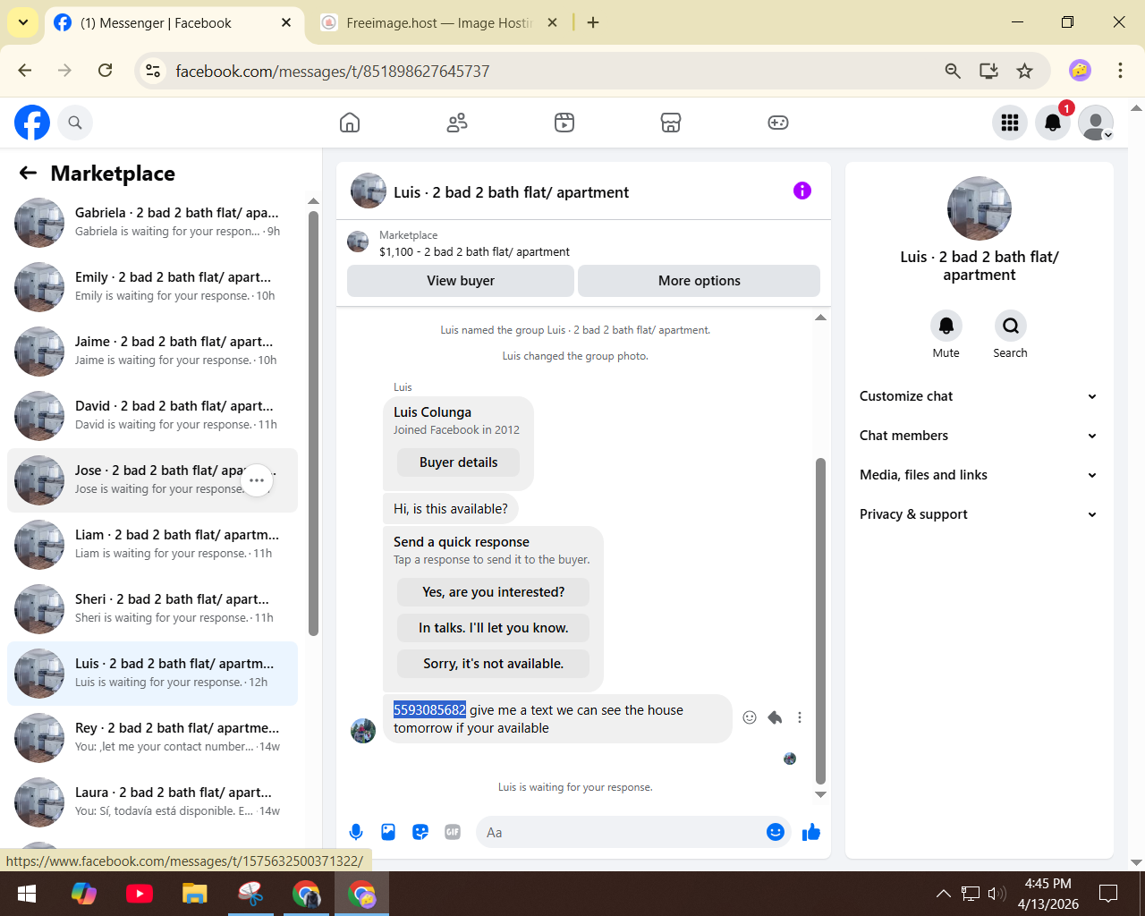Open emoji picker in message box
The width and height of the screenshot is (1145, 916).
(776, 833)
